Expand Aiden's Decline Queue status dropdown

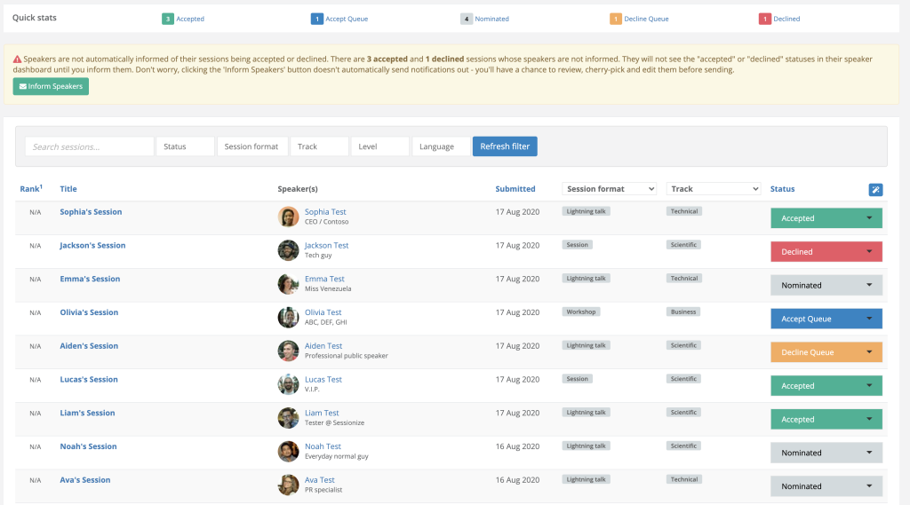tap(826, 352)
